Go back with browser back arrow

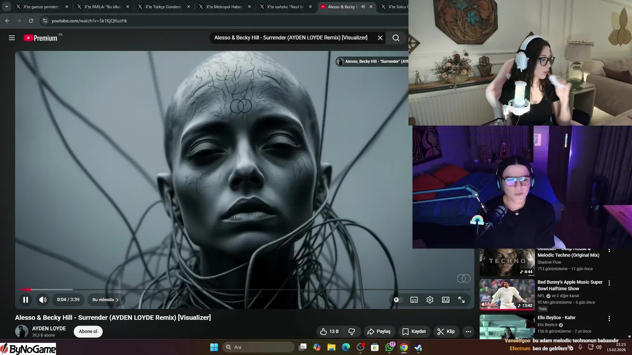click(7, 21)
